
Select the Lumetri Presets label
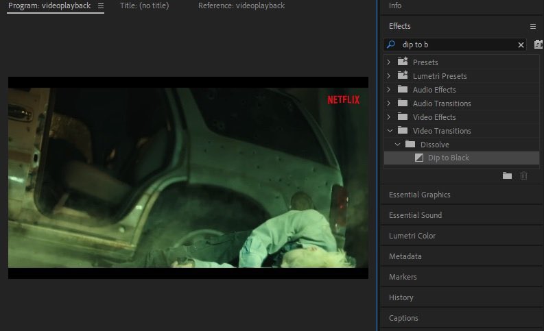tap(440, 76)
